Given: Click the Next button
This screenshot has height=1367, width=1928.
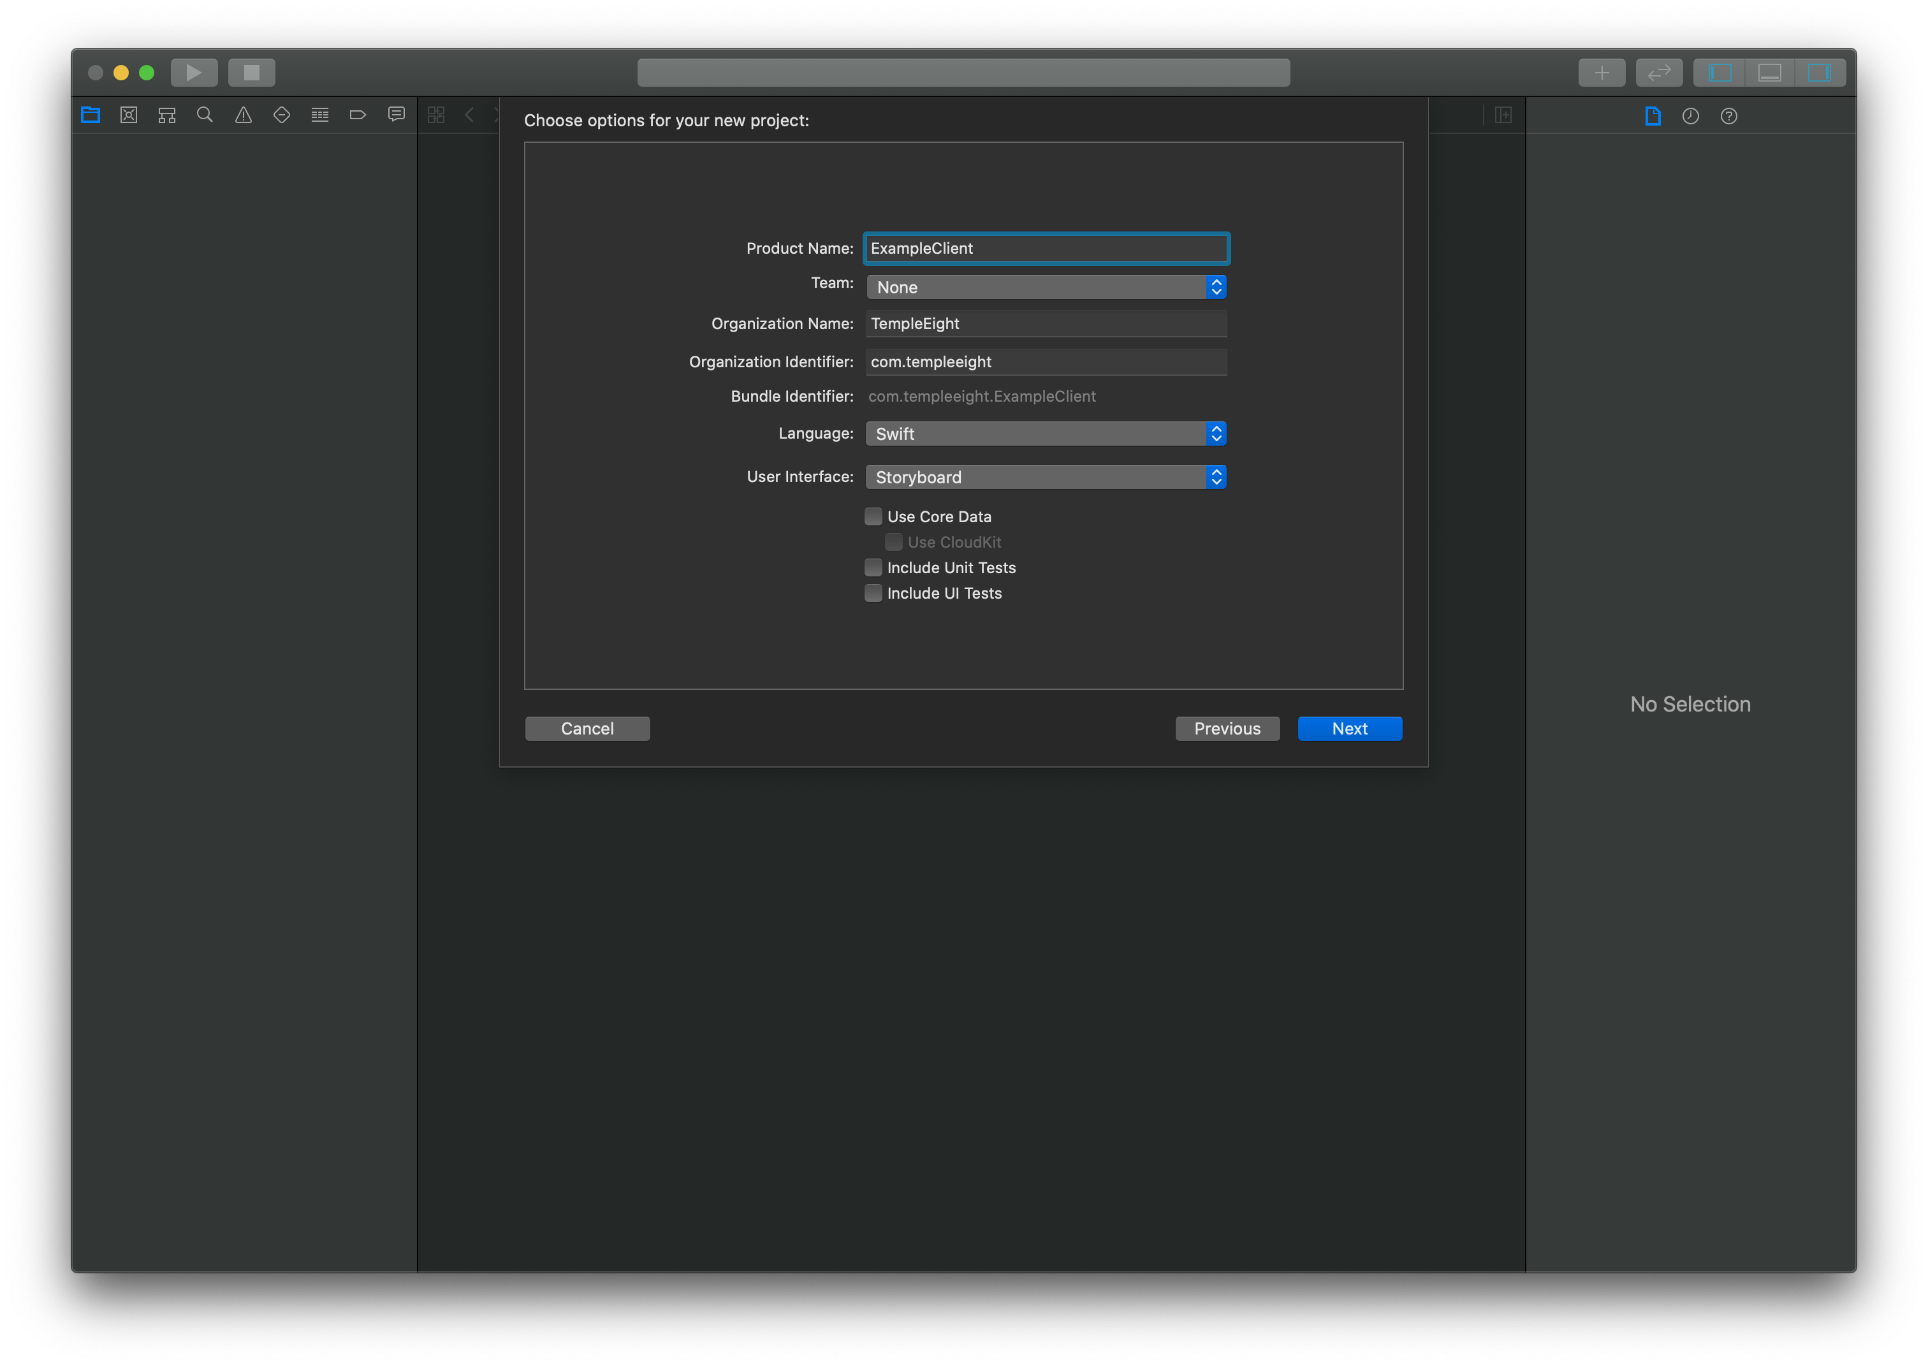Looking at the screenshot, I should click(x=1350, y=729).
